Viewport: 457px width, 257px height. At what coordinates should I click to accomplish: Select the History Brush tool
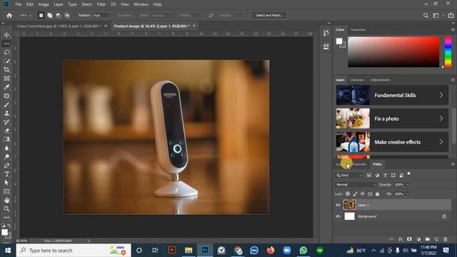(x=6, y=122)
